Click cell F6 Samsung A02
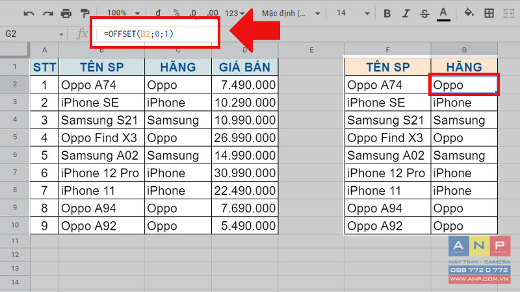 387,155
